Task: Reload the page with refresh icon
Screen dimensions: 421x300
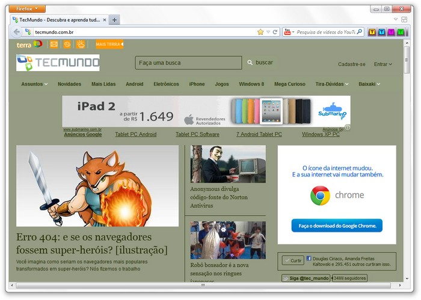Action: [x=275, y=32]
